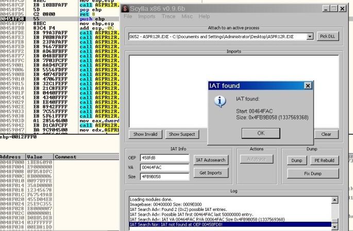
Task: Select log line 'IAT VA 00464FAC RVA 00064FAC'
Action: 230,219
